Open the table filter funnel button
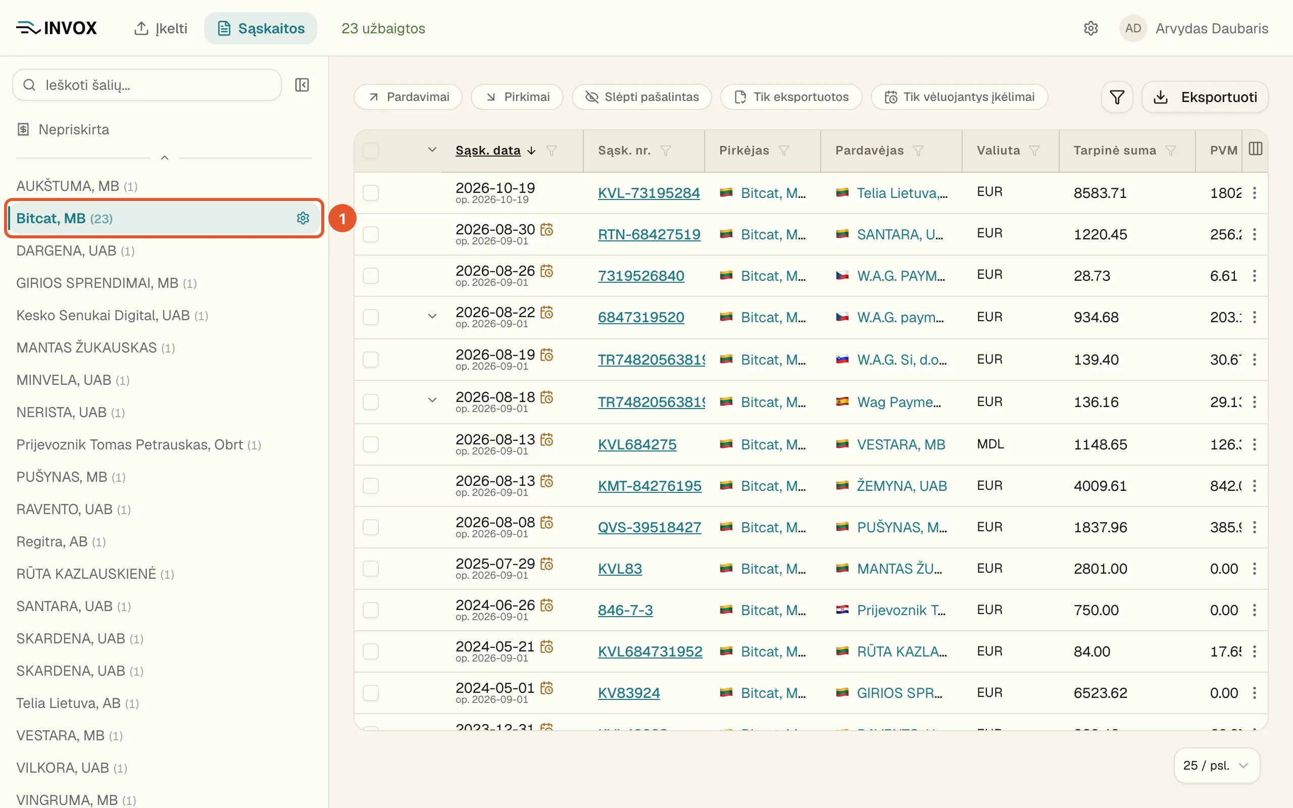 (x=1117, y=97)
